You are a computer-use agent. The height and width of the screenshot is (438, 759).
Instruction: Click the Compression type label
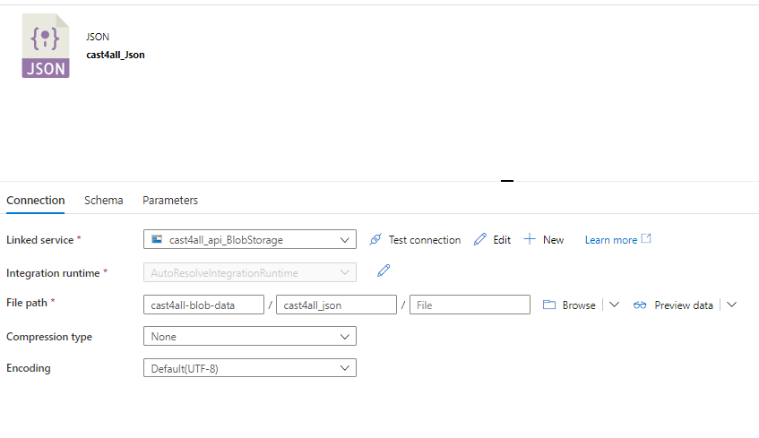(x=49, y=337)
